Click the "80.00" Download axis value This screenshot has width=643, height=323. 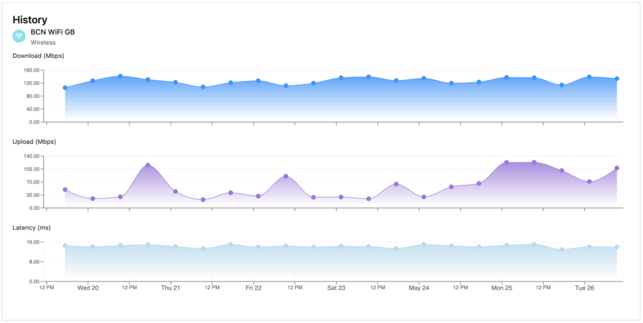coord(33,96)
